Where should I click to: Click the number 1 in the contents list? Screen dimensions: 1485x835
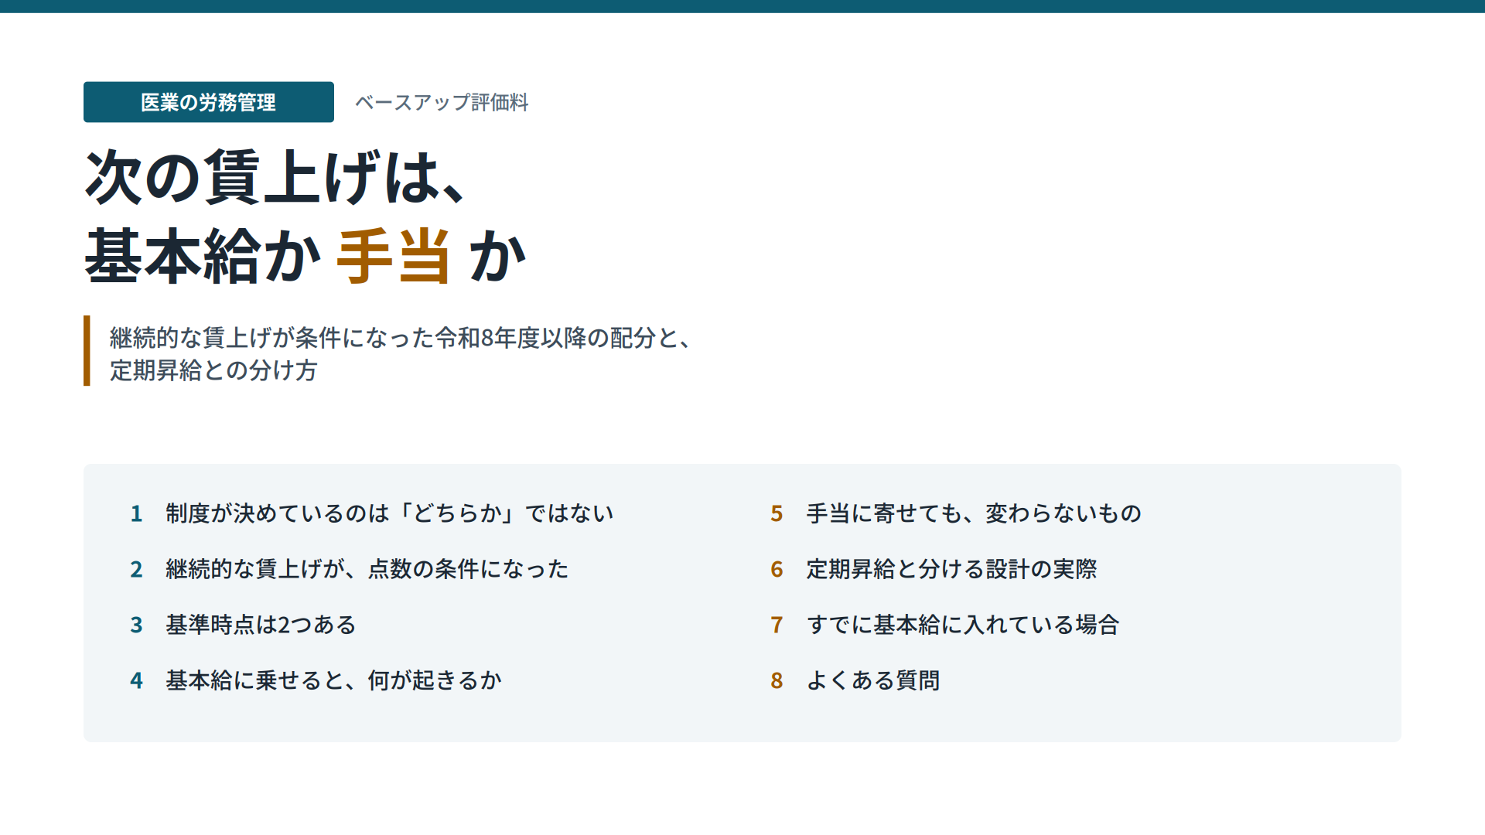coord(136,513)
